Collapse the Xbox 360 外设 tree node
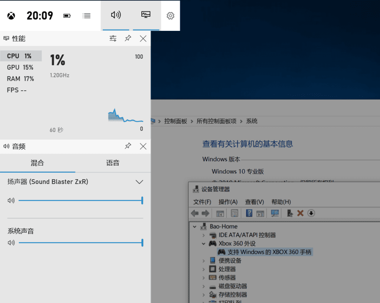The width and height of the screenshot is (380, 303). (203, 244)
